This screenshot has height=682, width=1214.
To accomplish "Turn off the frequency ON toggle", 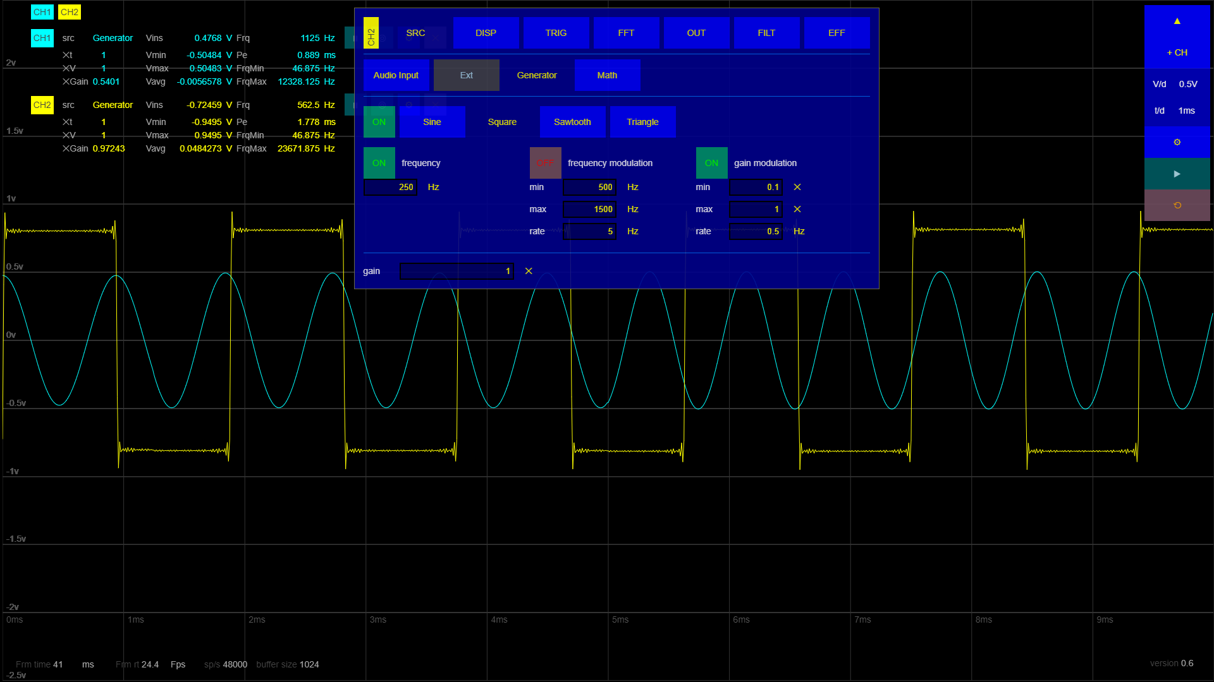I will point(379,163).
